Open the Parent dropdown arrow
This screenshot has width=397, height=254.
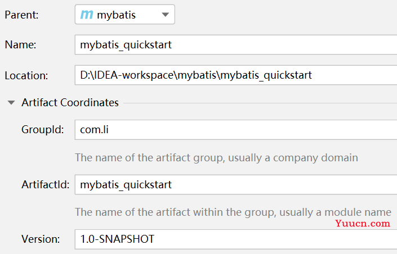(x=166, y=15)
